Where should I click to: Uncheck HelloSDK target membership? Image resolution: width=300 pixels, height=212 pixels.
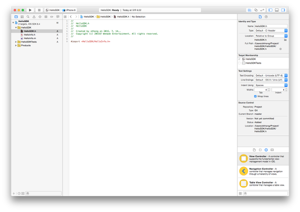(x=239, y=59)
